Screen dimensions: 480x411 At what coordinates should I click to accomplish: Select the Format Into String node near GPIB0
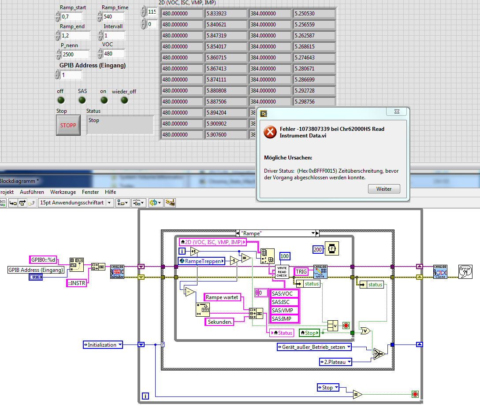77,265
